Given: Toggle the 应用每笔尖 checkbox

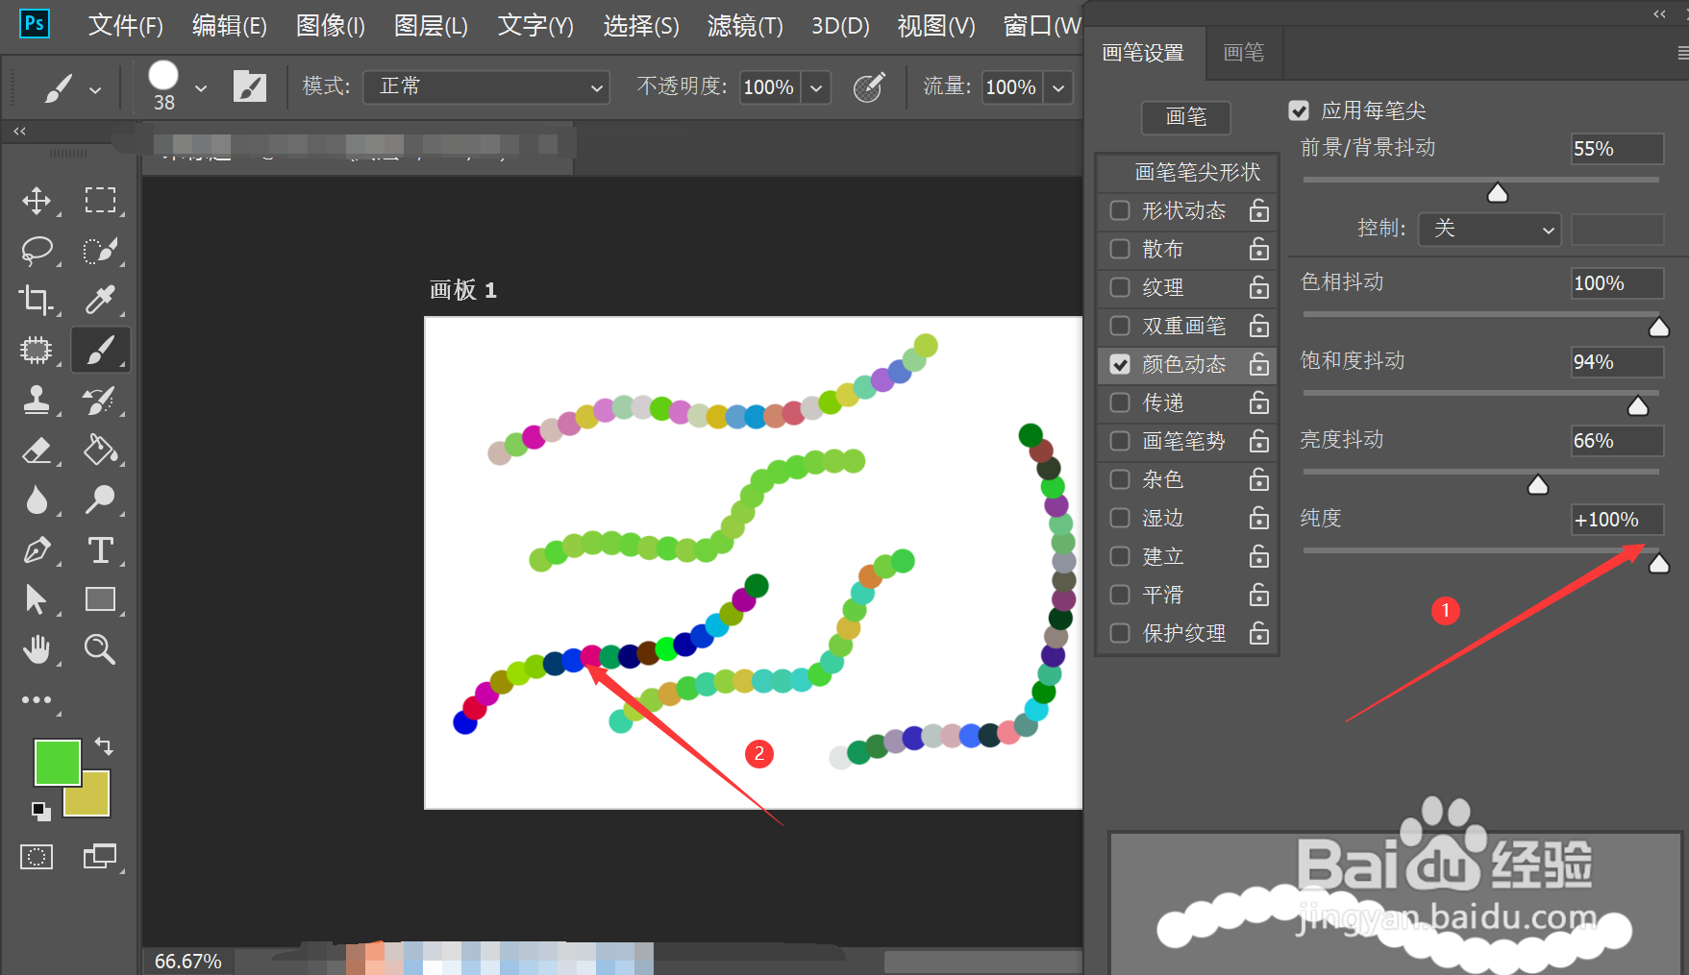Looking at the screenshot, I should coord(1299,110).
